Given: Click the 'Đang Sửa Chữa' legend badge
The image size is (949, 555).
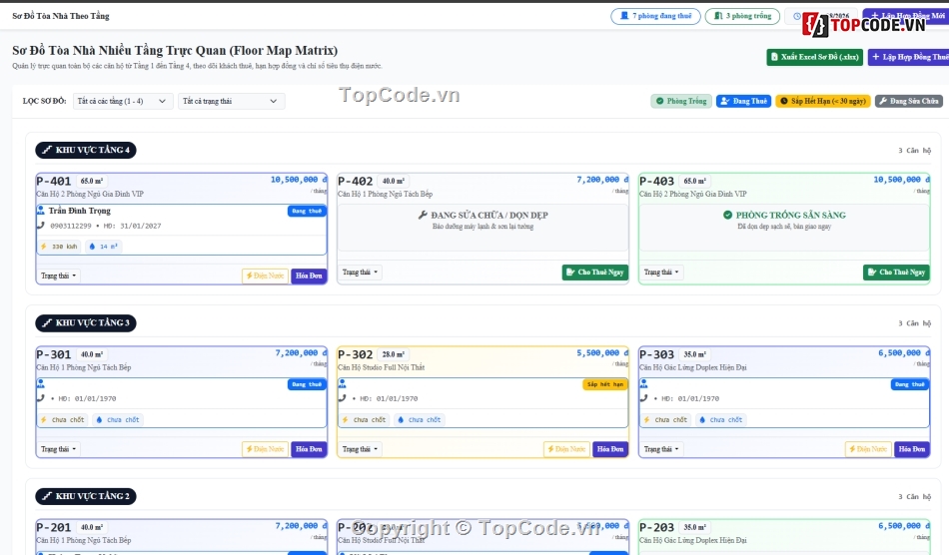Looking at the screenshot, I should [908, 101].
